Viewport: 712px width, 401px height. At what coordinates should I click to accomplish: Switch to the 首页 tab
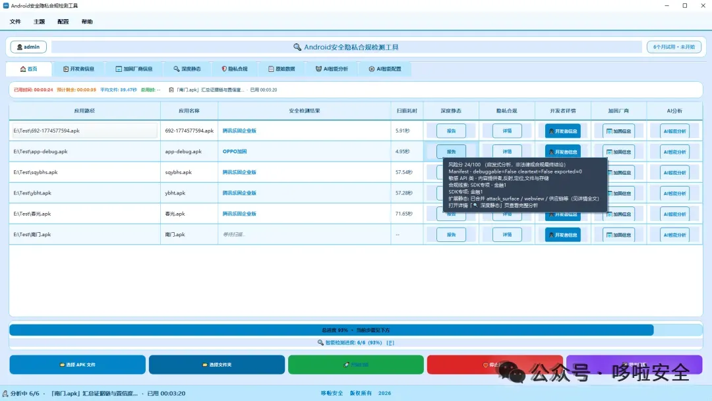(28, 69)
